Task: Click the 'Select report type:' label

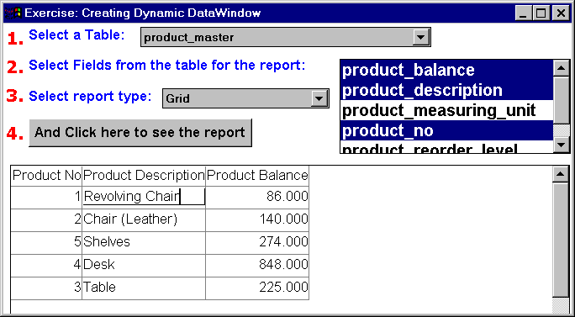Action: 90,96
